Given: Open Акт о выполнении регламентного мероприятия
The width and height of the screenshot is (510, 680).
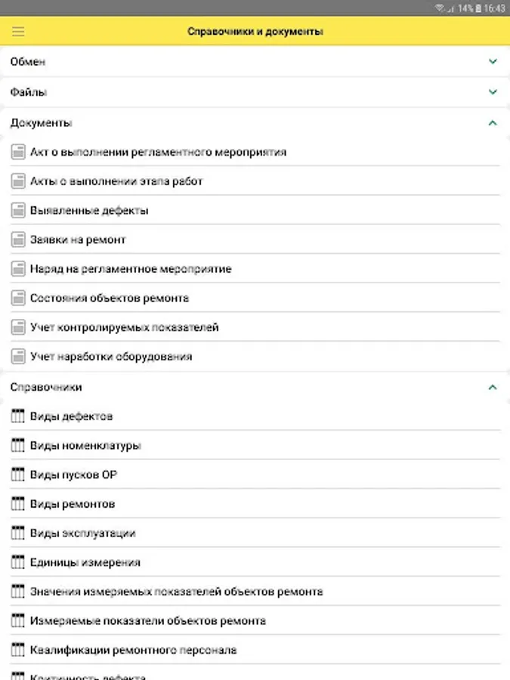Looking at the screenshot, I should (x=158, y=152).
